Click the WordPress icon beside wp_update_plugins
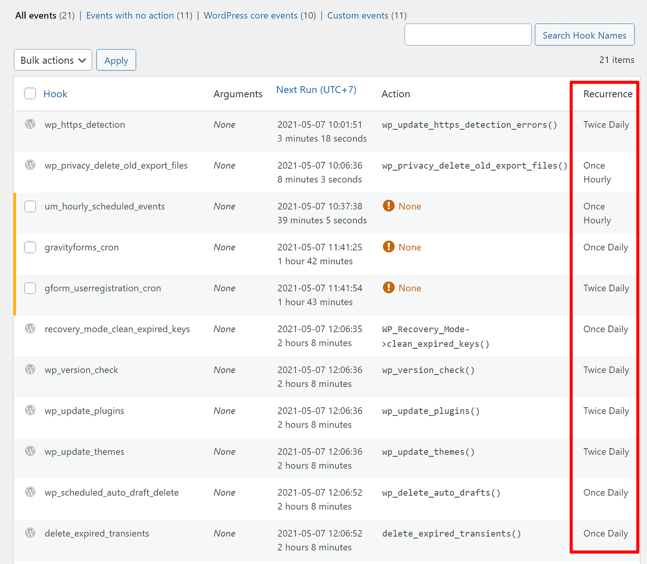647x564 pixels. (x=30, y=410)
